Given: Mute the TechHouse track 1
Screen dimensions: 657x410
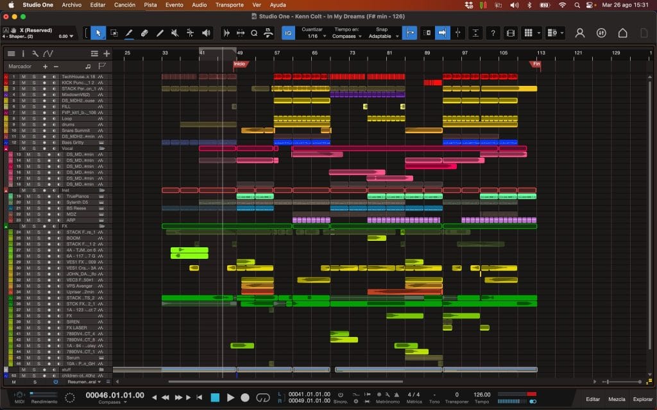Looking at the screenshot, I should coord(23,77).
